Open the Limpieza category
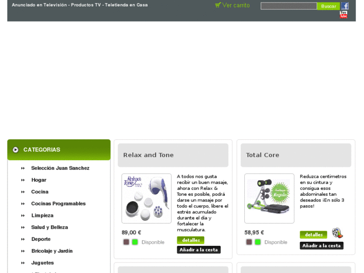364x273 pixels. pos(43,215)
